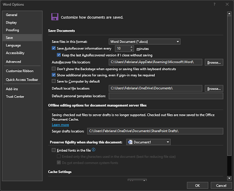Decrease AutoRecover minutes with down arrow
Screen dimensions: 234x191
tap(131, 50)
